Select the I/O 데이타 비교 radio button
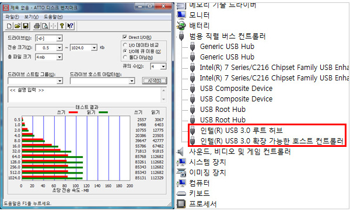Screen dimensions: 350x211 coord(125,45)
